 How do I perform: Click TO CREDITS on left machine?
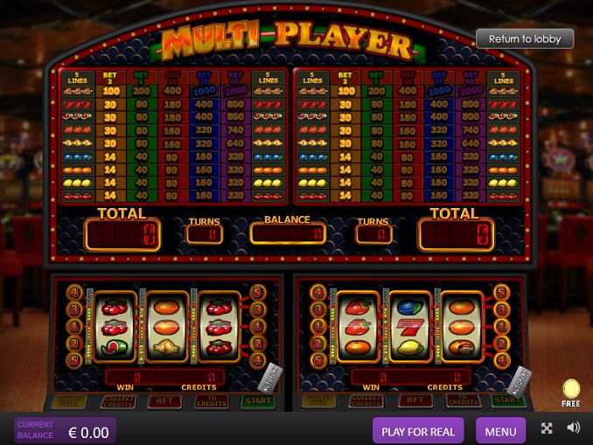point(212,401)
